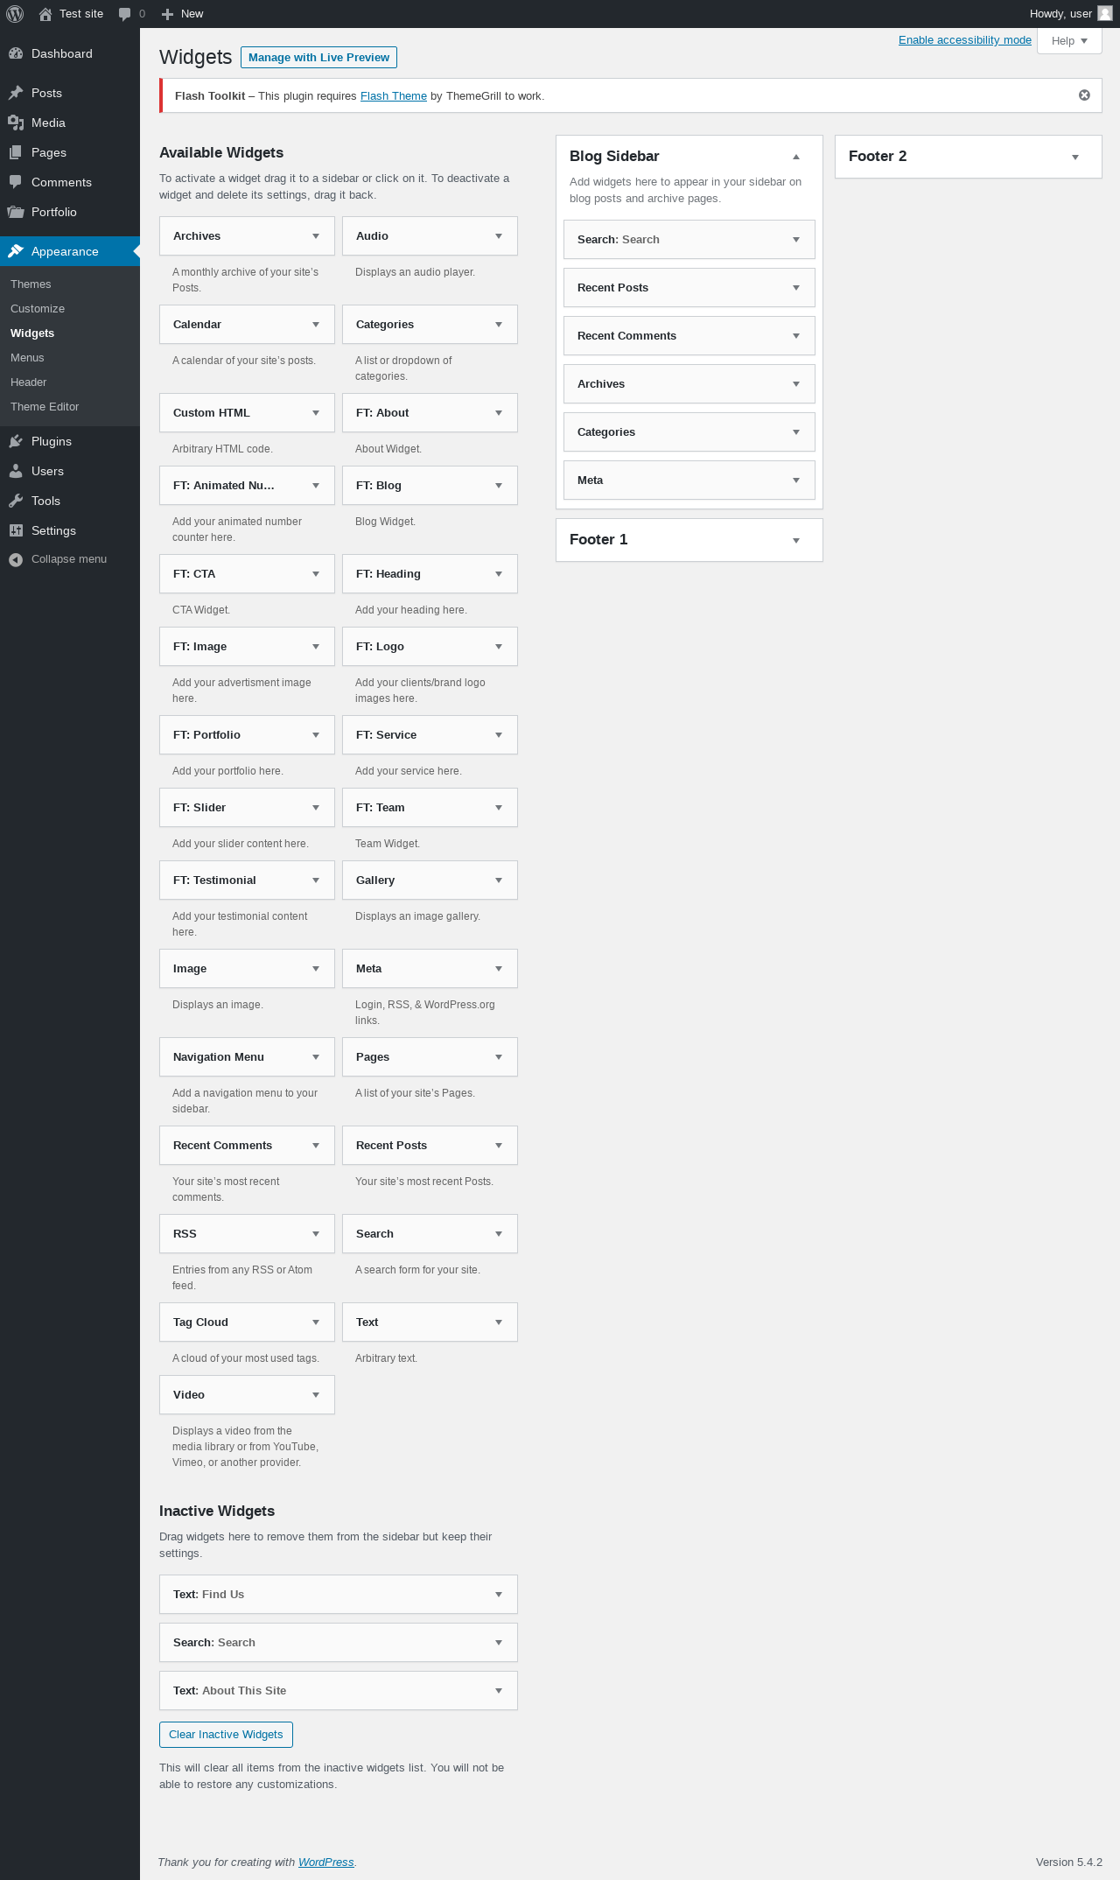Click the WordPress logo icon
Viewport: 1120px width, 1880px height.
tap(15, 14)
